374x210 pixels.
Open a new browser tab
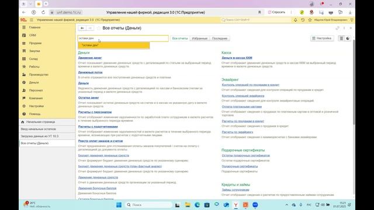(46, 4)
